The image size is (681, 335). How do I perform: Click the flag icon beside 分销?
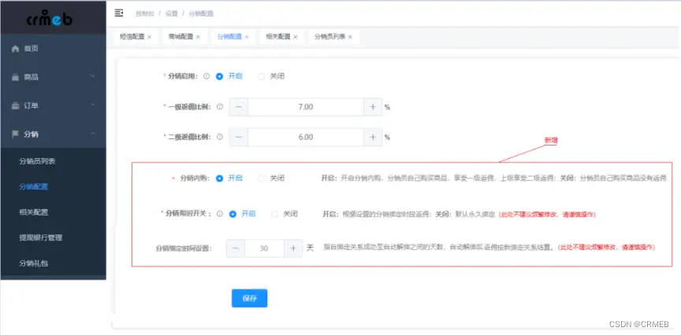(15, 134)
